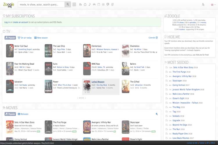218x145 pixels.
Task: Expand the language flag dropdown
Action: [213, 5]
